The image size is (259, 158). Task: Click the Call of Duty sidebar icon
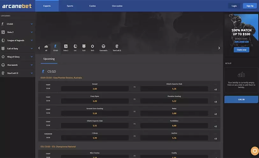(3, 48)
